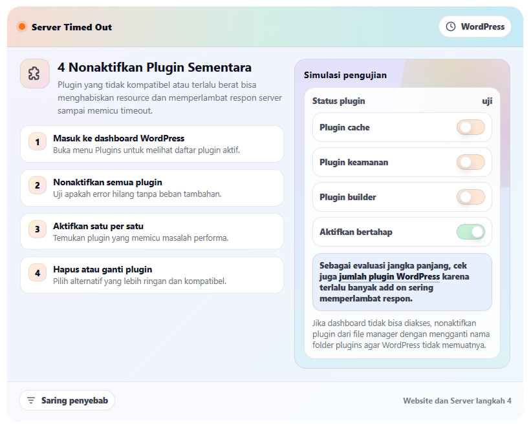Click the clock icon beside WordPress
The height and width of the screenshot is (428, 531).
point(451,27)
